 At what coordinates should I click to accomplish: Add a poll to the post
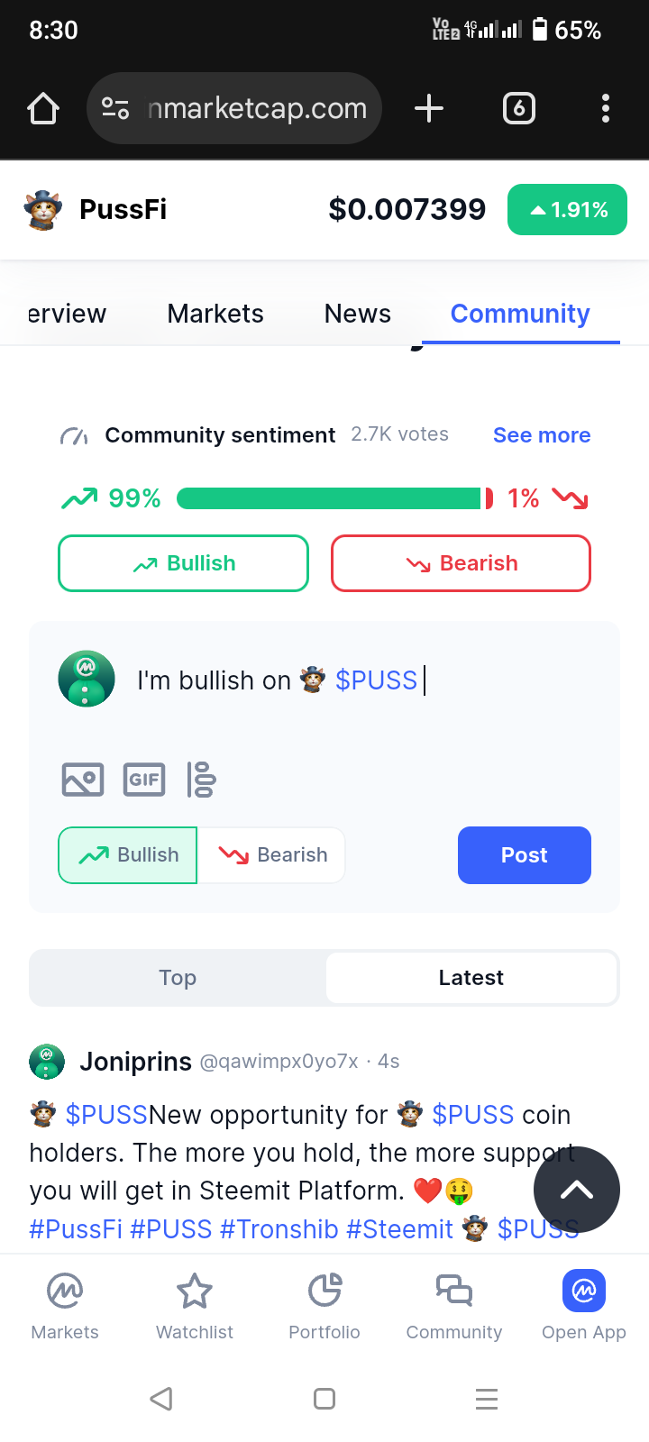(x=201, y=780)
